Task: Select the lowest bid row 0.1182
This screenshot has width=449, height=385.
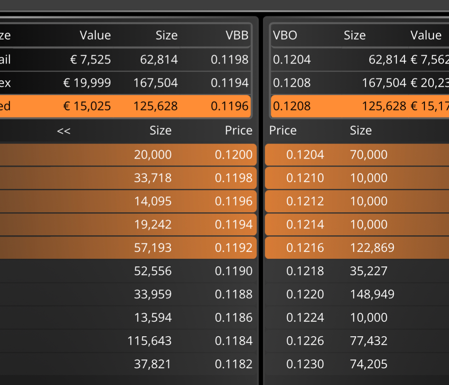Action: coord(128,364)
